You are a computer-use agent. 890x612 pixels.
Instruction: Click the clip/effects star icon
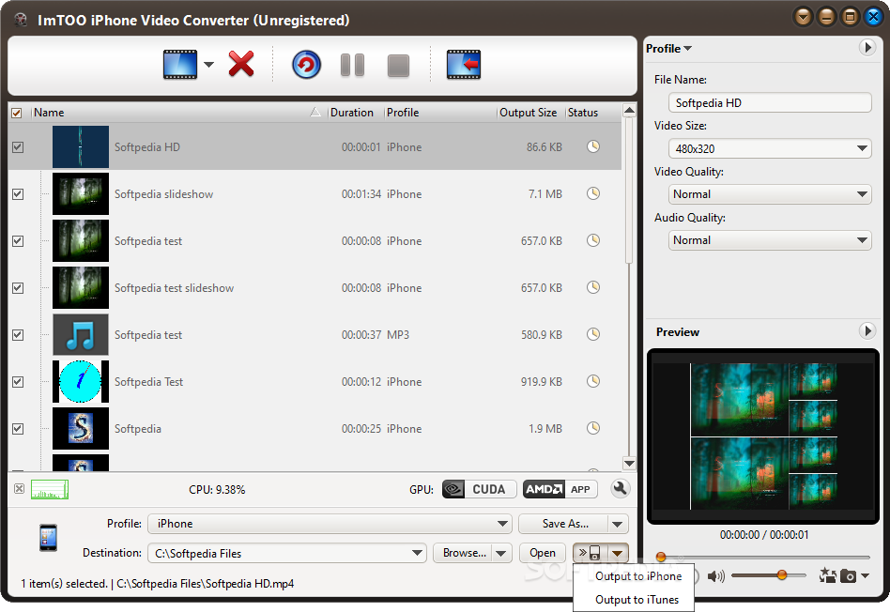pos(827,575)
